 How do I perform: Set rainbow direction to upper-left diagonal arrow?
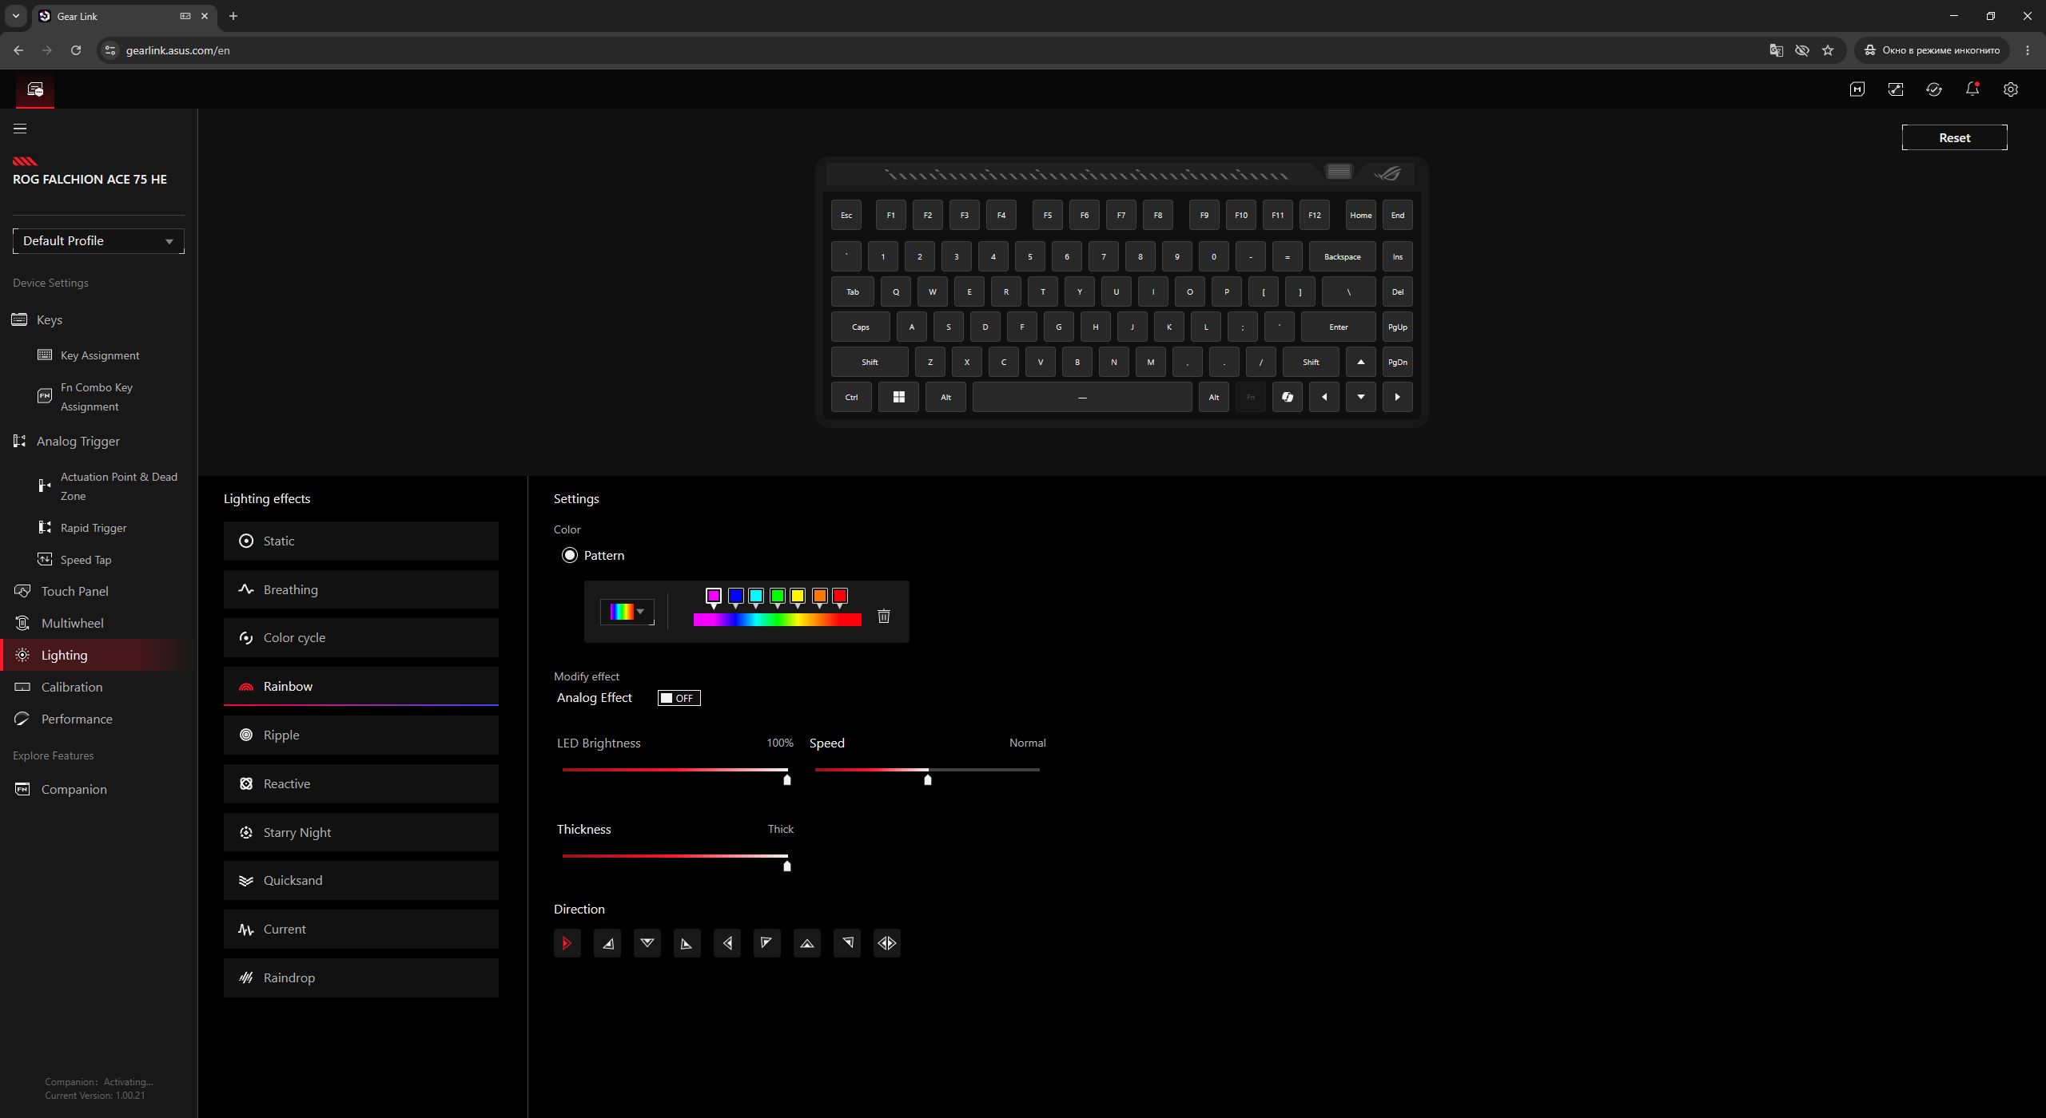(767, 943)
